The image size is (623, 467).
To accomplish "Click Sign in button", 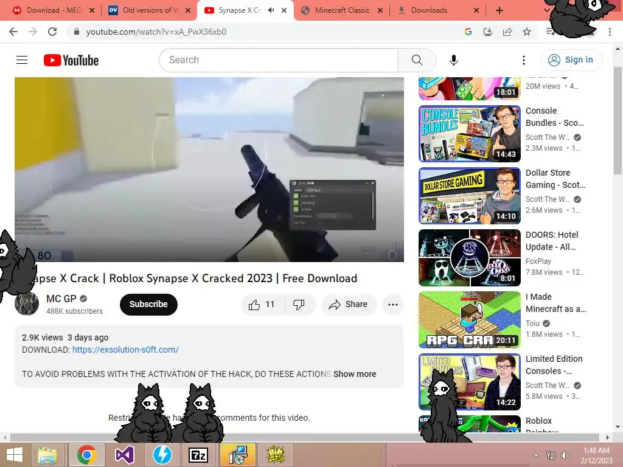I will click(571, 60).
